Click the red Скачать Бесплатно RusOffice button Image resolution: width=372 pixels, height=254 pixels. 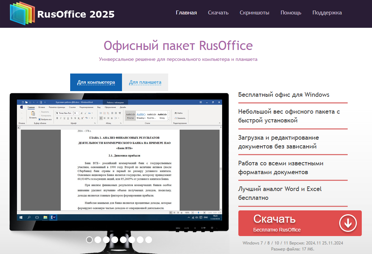pyautogui.click(x=300, y=223)
